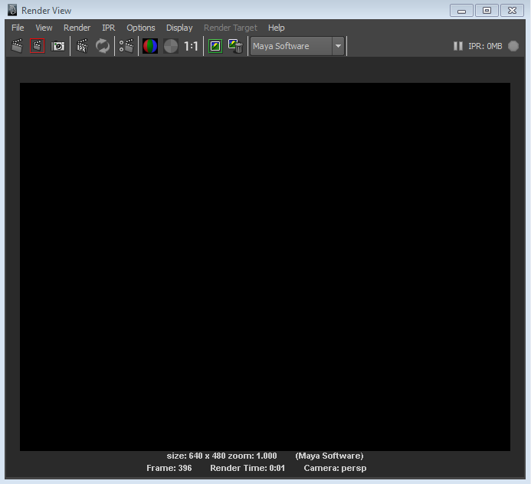Close the Render View window
The image size is (531, 484).
click(x=512, y=11)
